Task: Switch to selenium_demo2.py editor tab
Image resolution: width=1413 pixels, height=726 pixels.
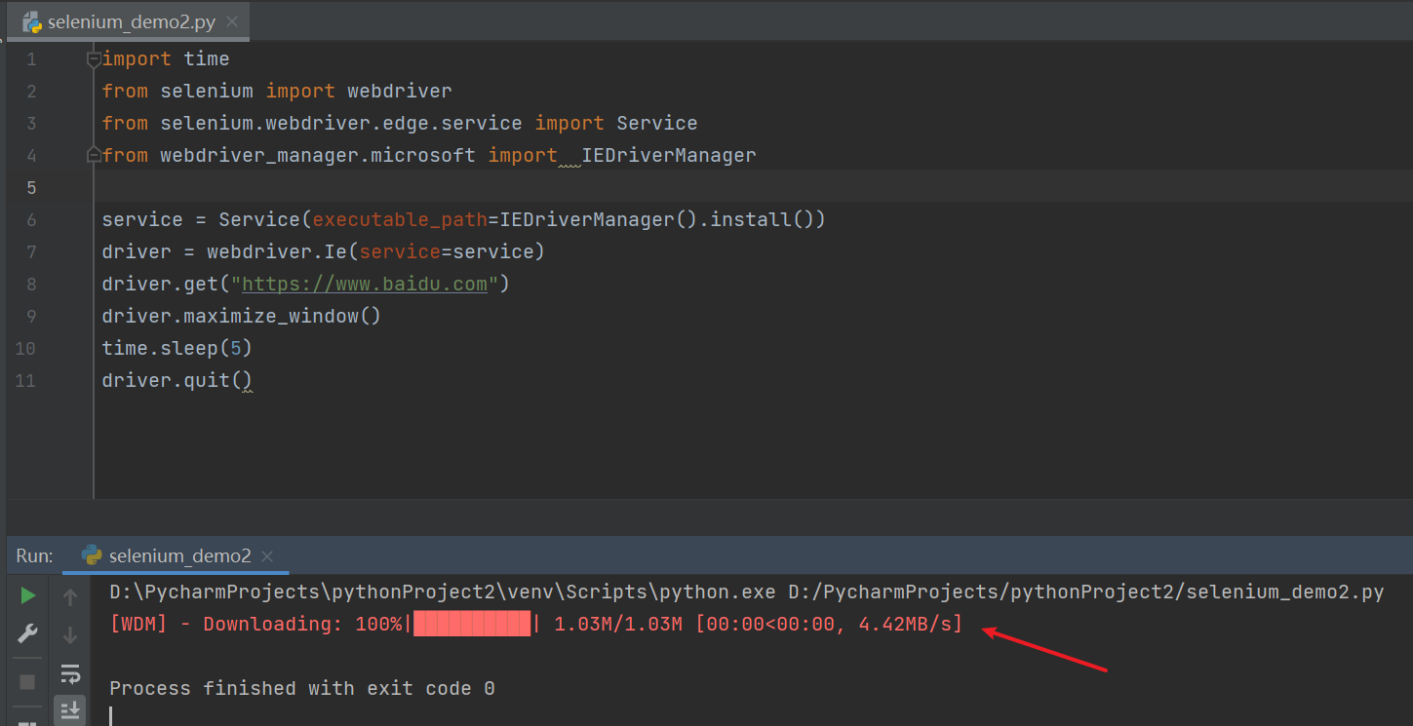Action: (x=131, y=21)
